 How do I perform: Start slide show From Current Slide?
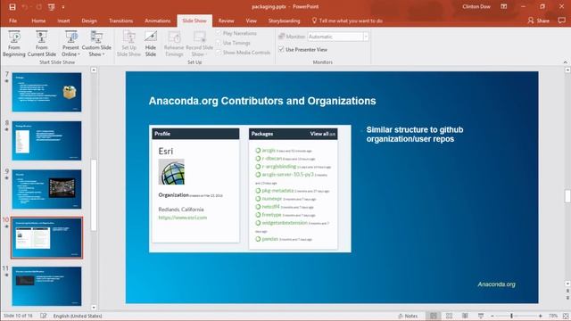(42, 44)
